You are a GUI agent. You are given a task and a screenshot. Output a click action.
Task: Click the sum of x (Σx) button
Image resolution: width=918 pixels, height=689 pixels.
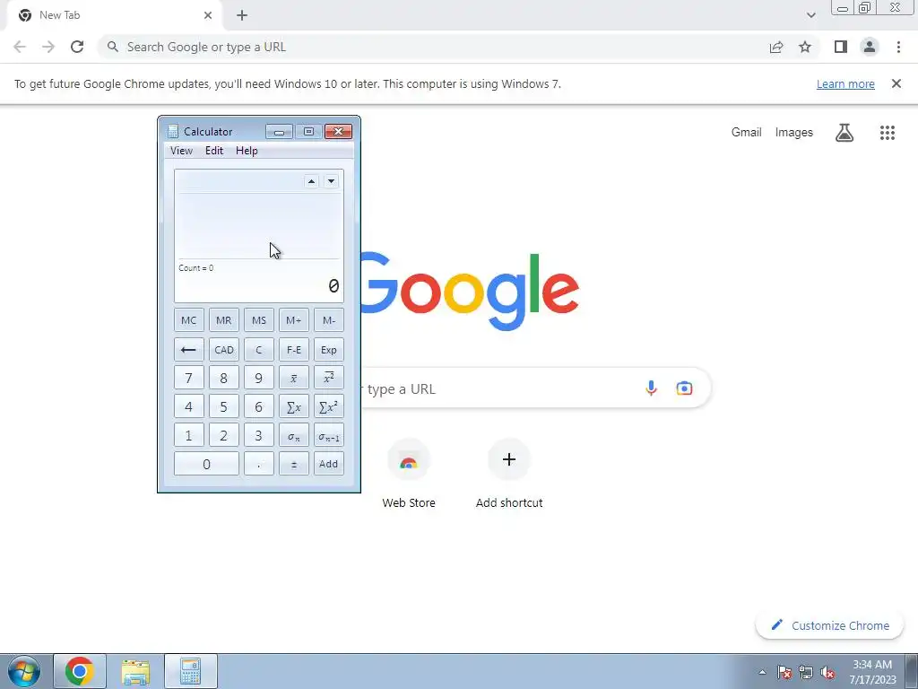coord(294,406)
